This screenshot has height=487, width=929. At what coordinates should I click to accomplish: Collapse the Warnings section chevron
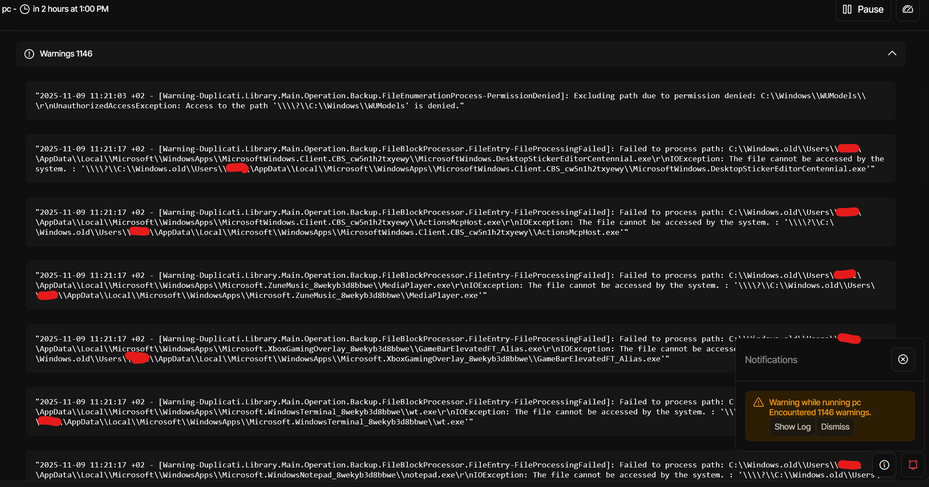pyautogui.click(x=892, y=53)
